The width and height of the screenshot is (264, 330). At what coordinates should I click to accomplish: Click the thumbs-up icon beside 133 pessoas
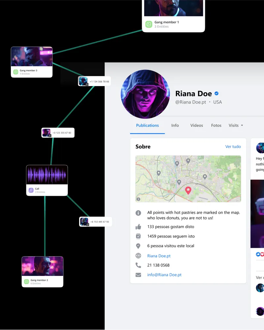click(138, 227)
